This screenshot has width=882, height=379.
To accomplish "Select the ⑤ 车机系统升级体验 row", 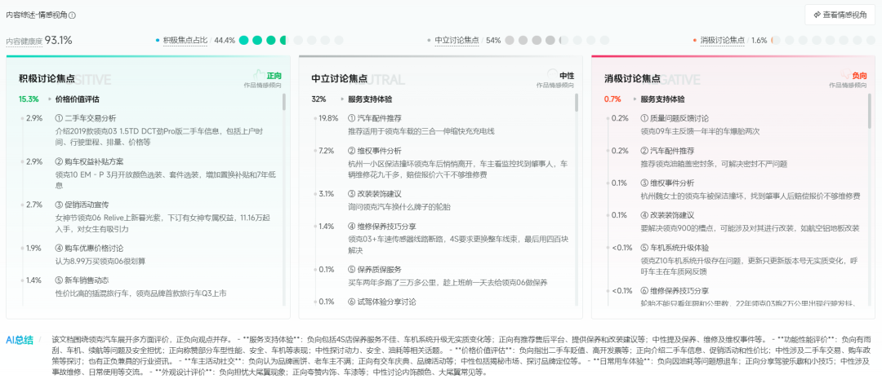I will coord(674,248).
